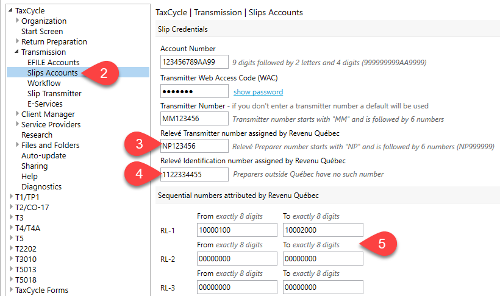The width and height of the screenshot is (500, 296).
Task: Expand the Service Providers node
Action: (x=17, y=124)
